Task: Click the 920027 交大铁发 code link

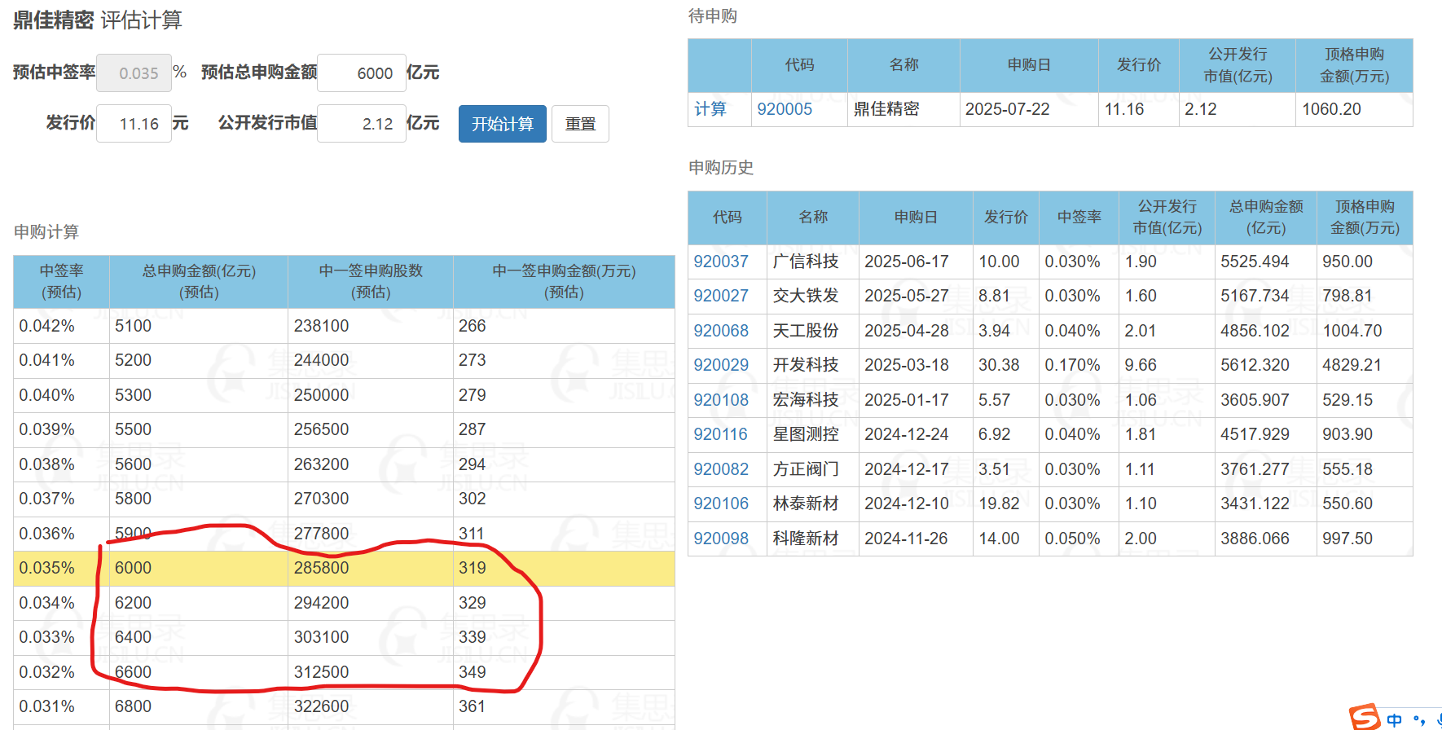Action: (720, 296)
